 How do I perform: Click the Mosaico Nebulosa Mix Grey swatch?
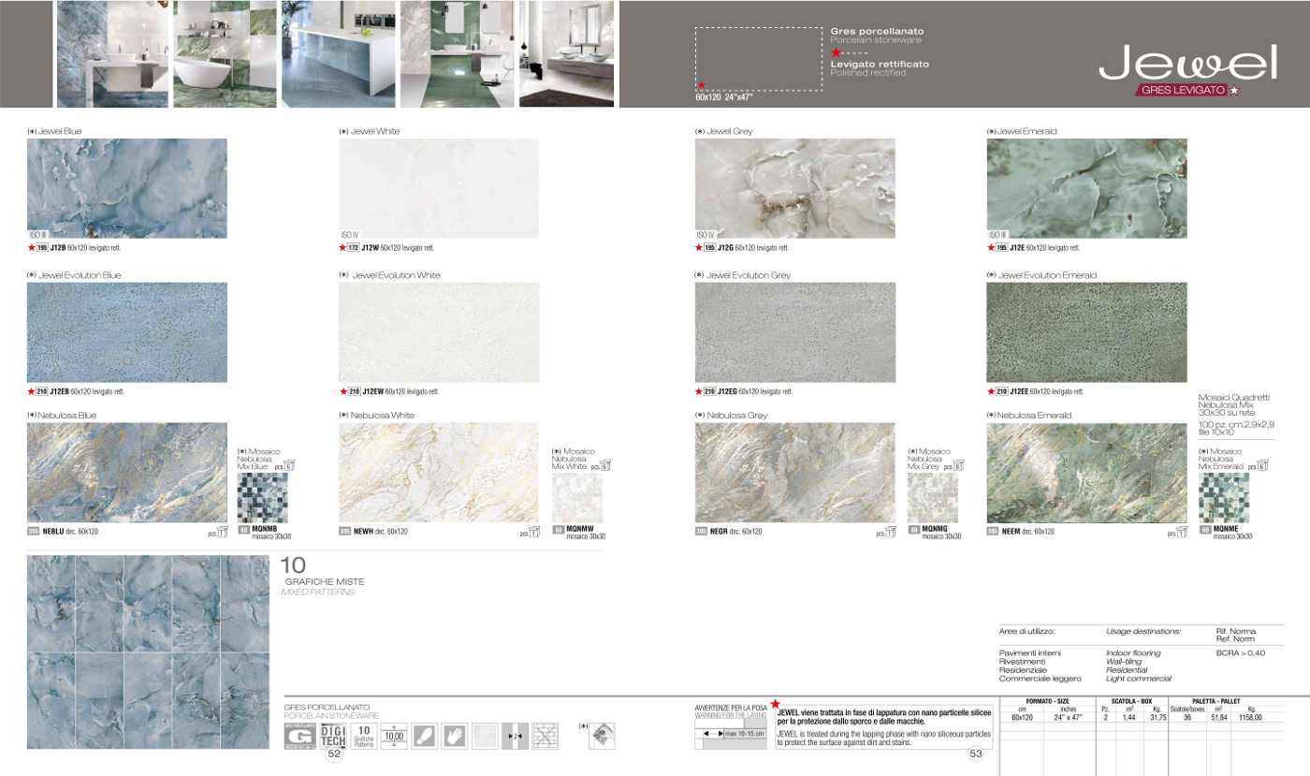coord(933,498)
